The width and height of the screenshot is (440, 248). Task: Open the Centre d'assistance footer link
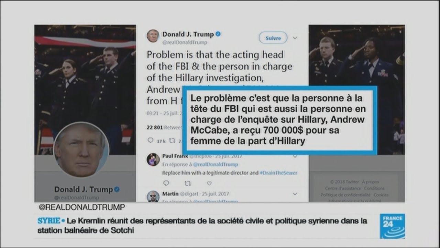(343, 188)
